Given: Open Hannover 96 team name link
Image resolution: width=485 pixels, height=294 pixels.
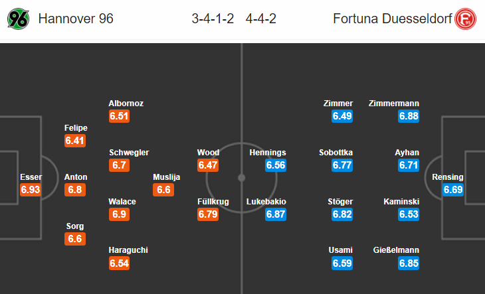Looking at the screenshot, I should tap(76, 19).
